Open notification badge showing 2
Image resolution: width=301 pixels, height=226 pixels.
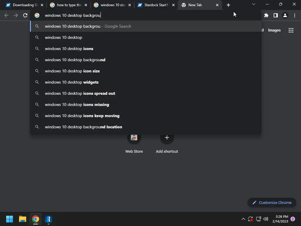point(293,219)
